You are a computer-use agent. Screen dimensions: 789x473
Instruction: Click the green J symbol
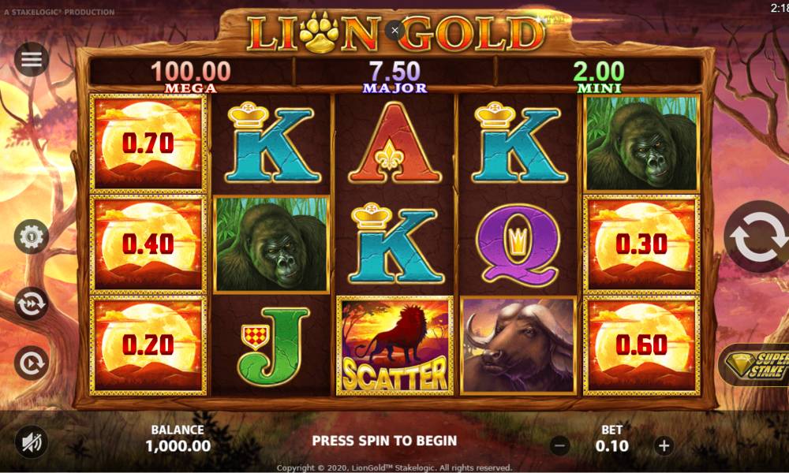(272, 346)
